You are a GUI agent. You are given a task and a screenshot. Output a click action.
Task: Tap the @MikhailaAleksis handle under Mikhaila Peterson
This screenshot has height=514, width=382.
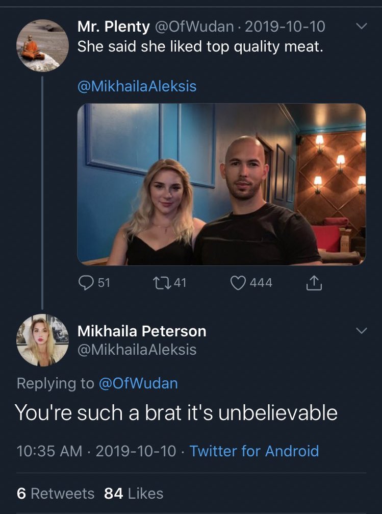(137, 350)
